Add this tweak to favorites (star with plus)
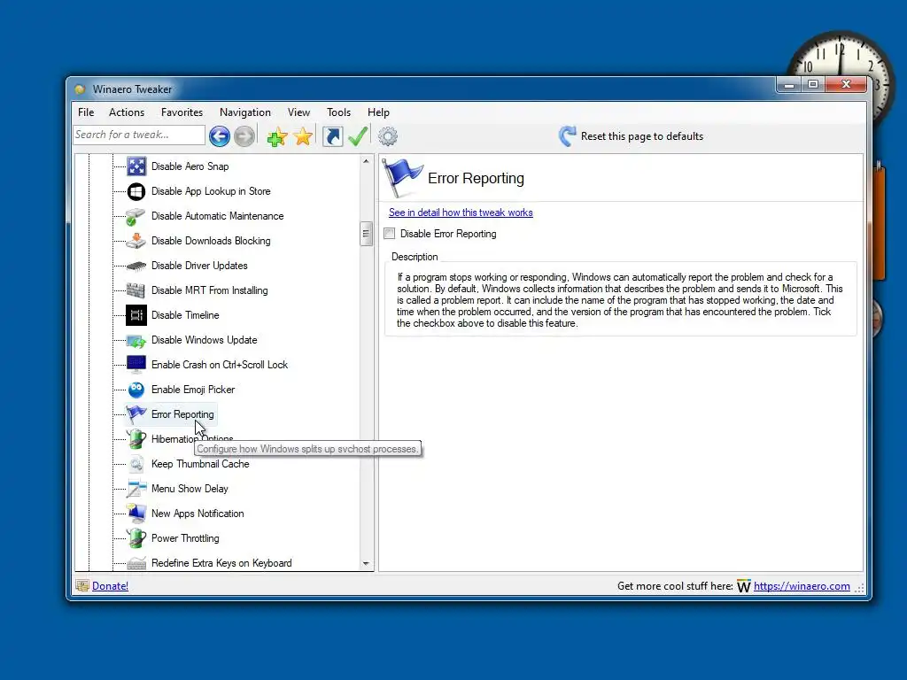The width and height of the screenshot is (907, 680). [277, 136]
